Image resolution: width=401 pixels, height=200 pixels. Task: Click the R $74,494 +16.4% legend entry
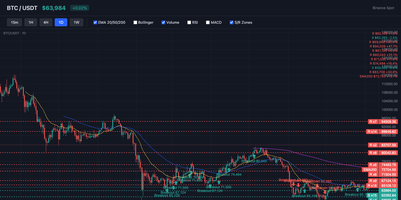click(x=383, y=63)
